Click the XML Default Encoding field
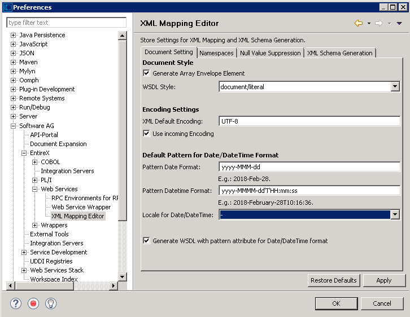 point(309,121)
